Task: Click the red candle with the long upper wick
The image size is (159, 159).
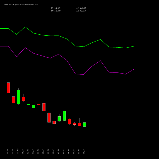Action: pos(79,124)
